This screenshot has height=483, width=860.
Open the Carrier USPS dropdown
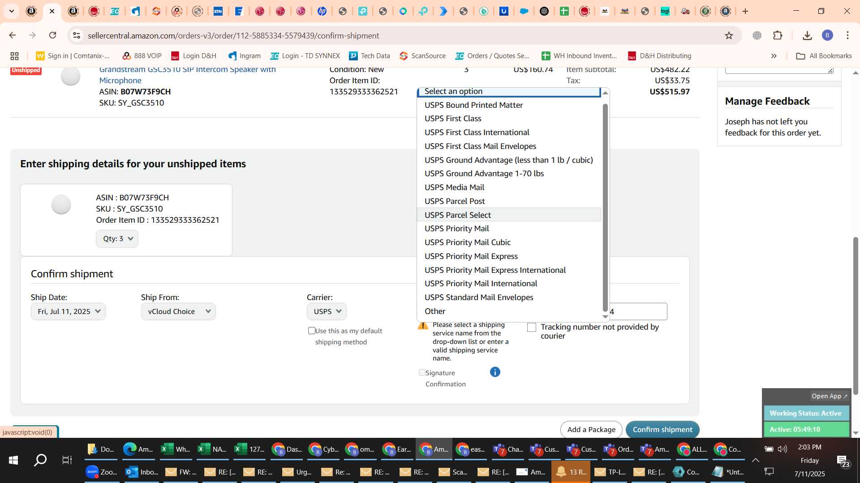327,311
